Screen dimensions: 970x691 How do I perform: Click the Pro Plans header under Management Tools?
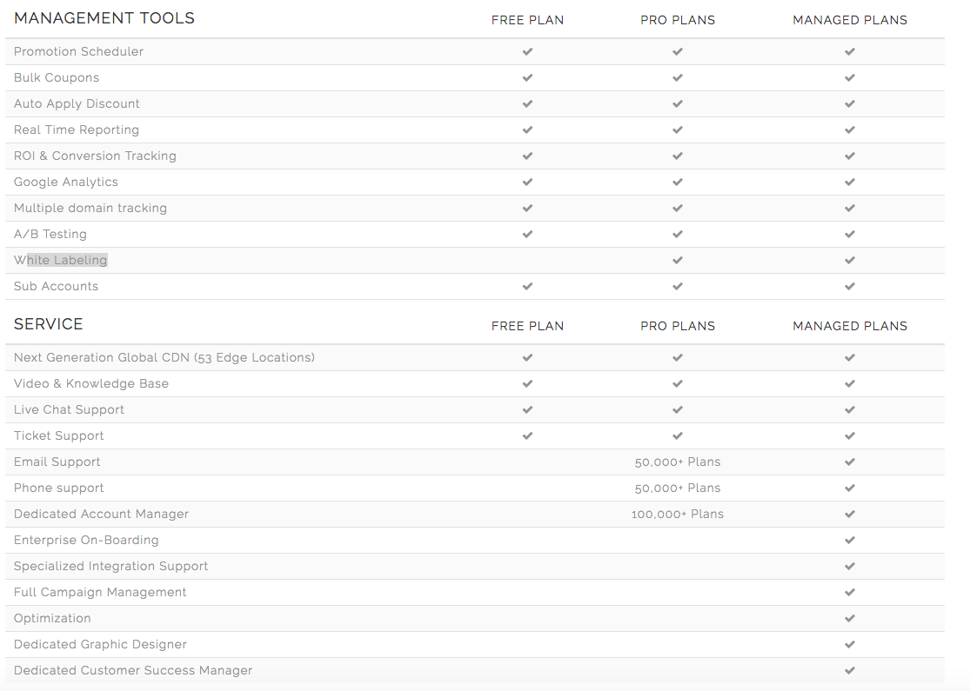[x=678, y=20]
